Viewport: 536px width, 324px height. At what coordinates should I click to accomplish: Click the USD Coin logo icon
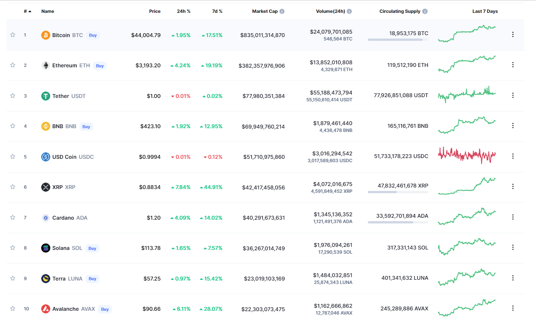[x=45, y=157]
